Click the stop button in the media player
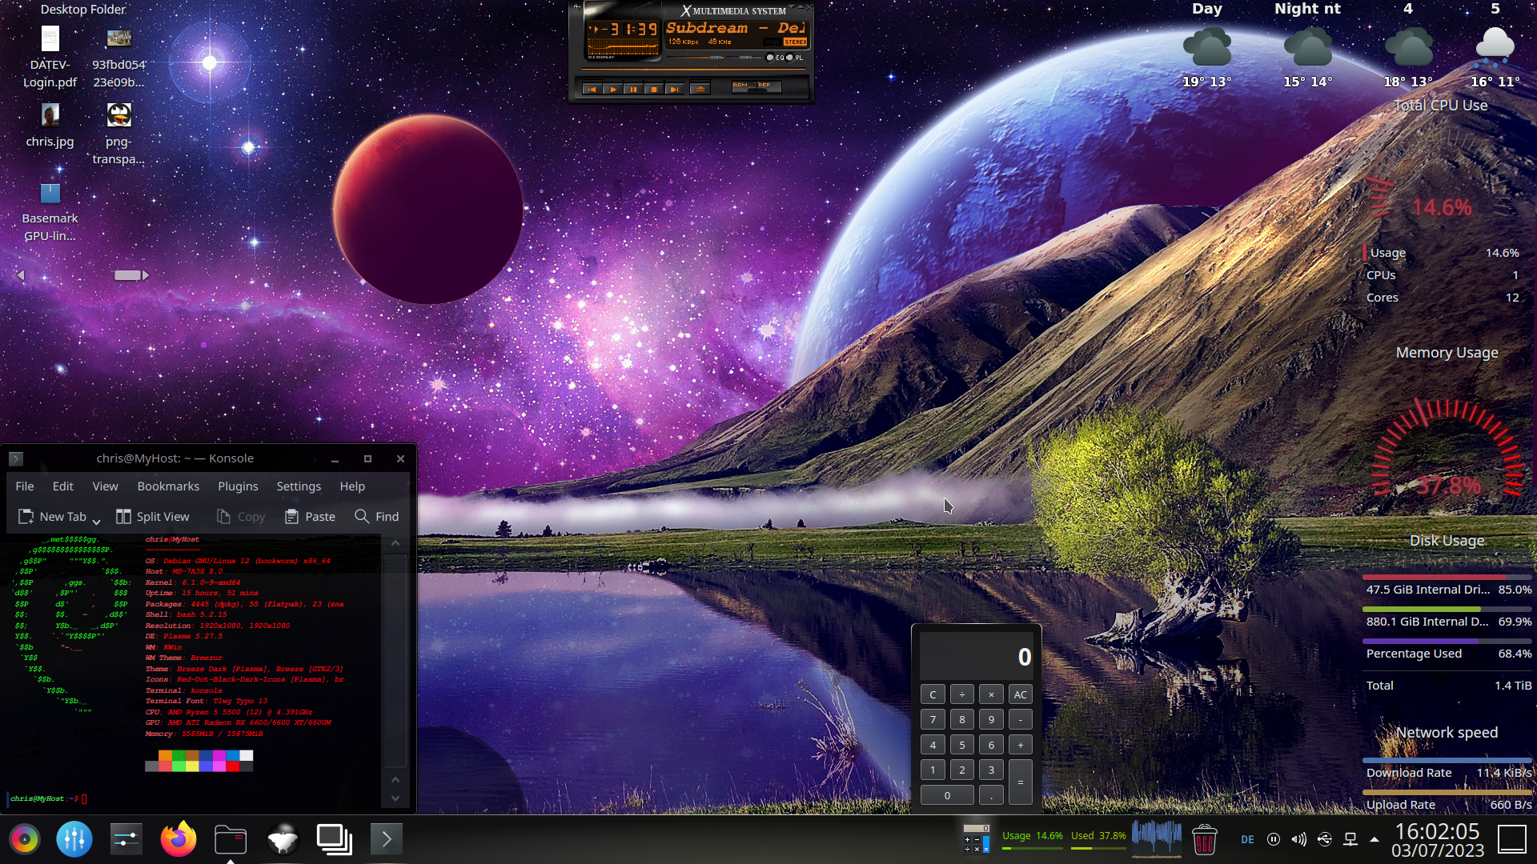This screenshot has width=1537, height=864. [x=654, y=89]
